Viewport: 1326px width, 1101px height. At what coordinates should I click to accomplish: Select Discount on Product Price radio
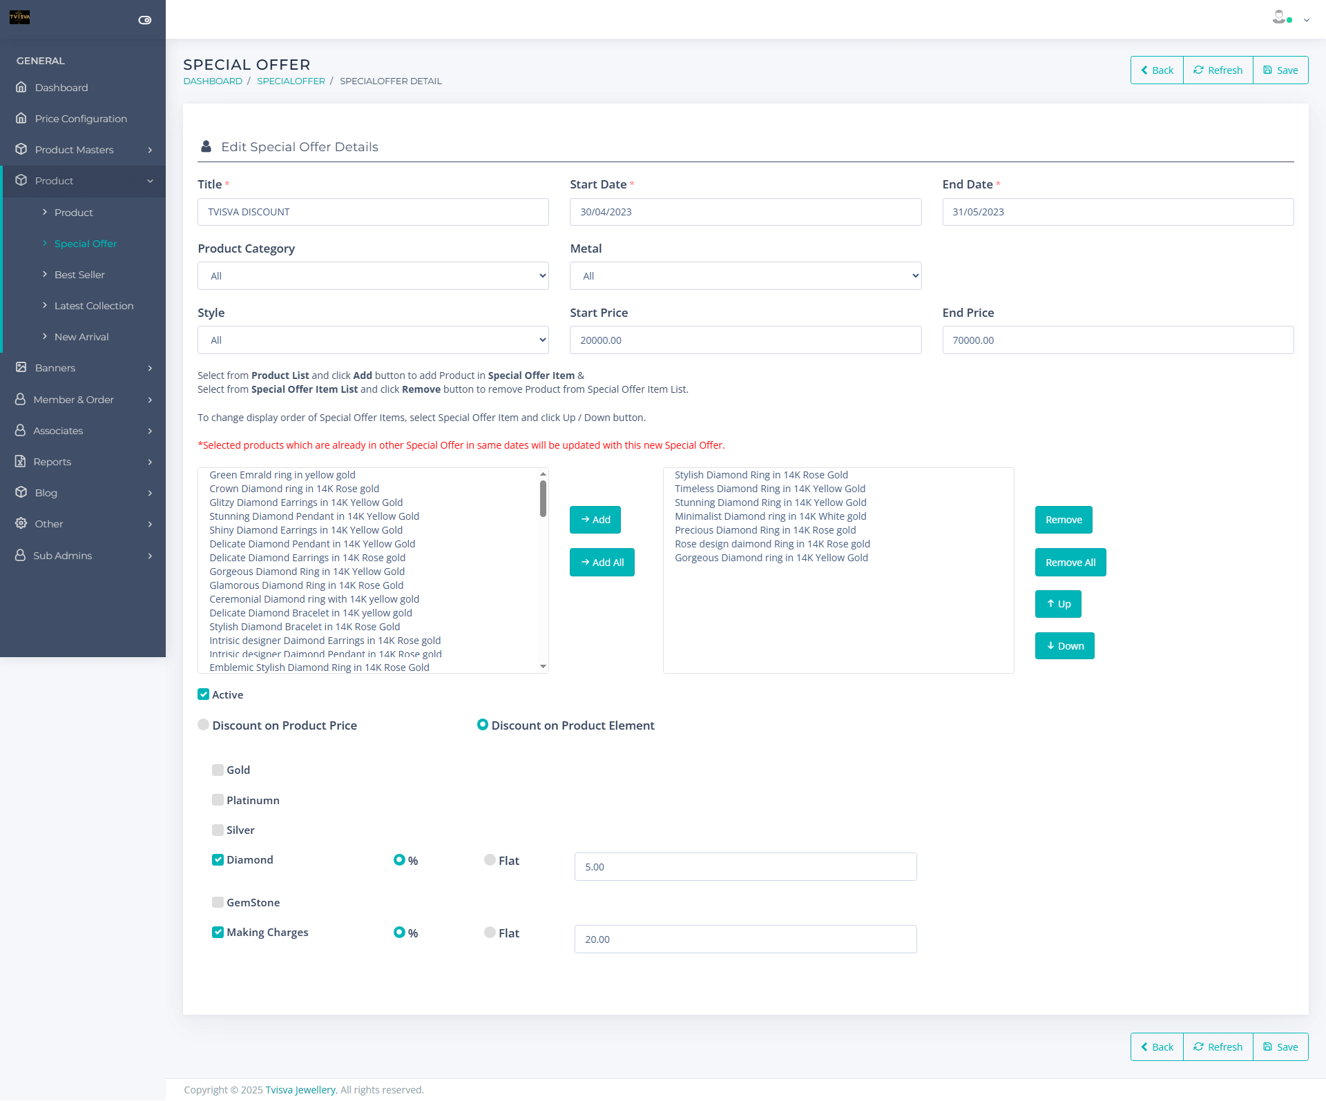[x=204, y=725]
